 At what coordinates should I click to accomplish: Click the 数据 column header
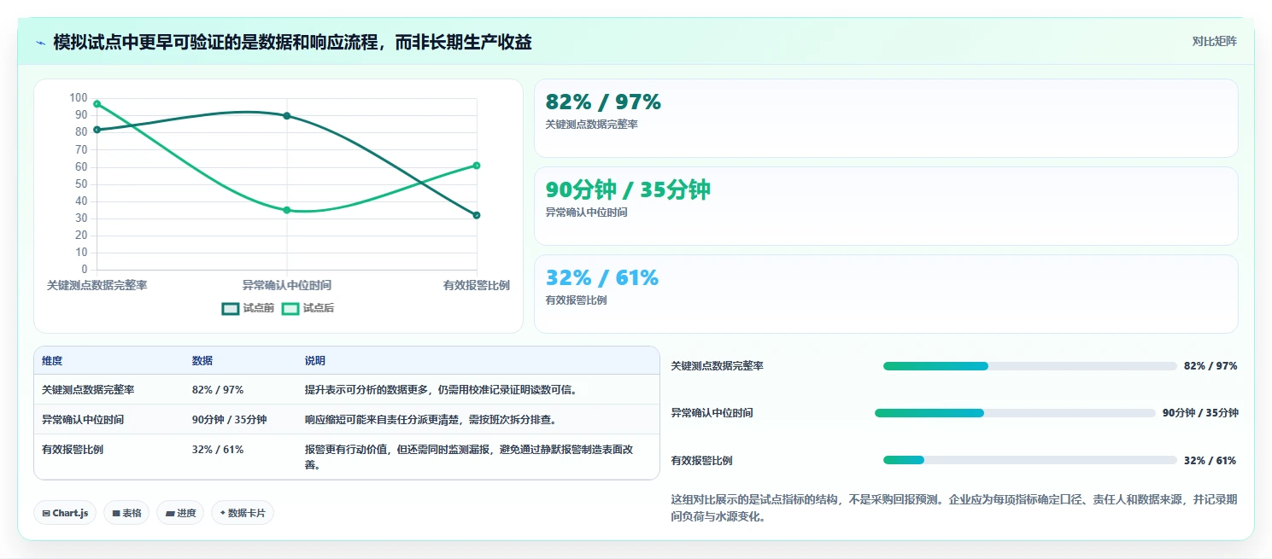point(202,361)
